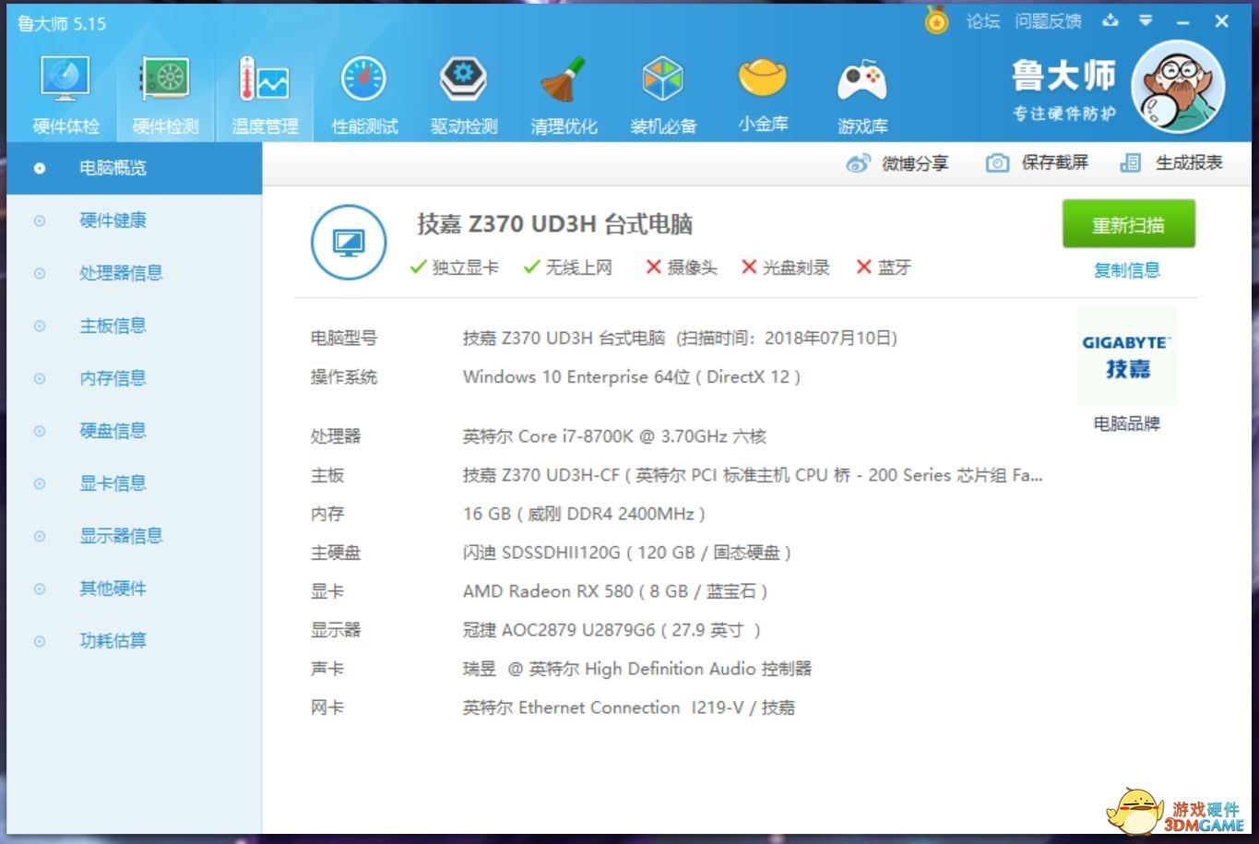Screen dimensions: 1259x844
Task: Click the 鲁大师 5.15 window title
Action: (x=62, y=24)
